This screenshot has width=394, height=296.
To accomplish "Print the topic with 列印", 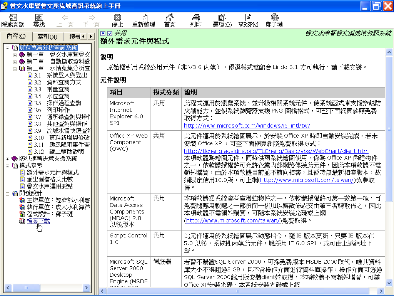I will pyautogui.click(x=196, y=20).
